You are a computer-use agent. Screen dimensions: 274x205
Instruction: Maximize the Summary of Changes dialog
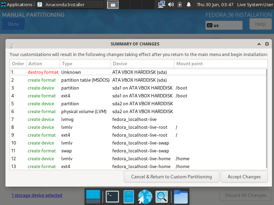267,44
